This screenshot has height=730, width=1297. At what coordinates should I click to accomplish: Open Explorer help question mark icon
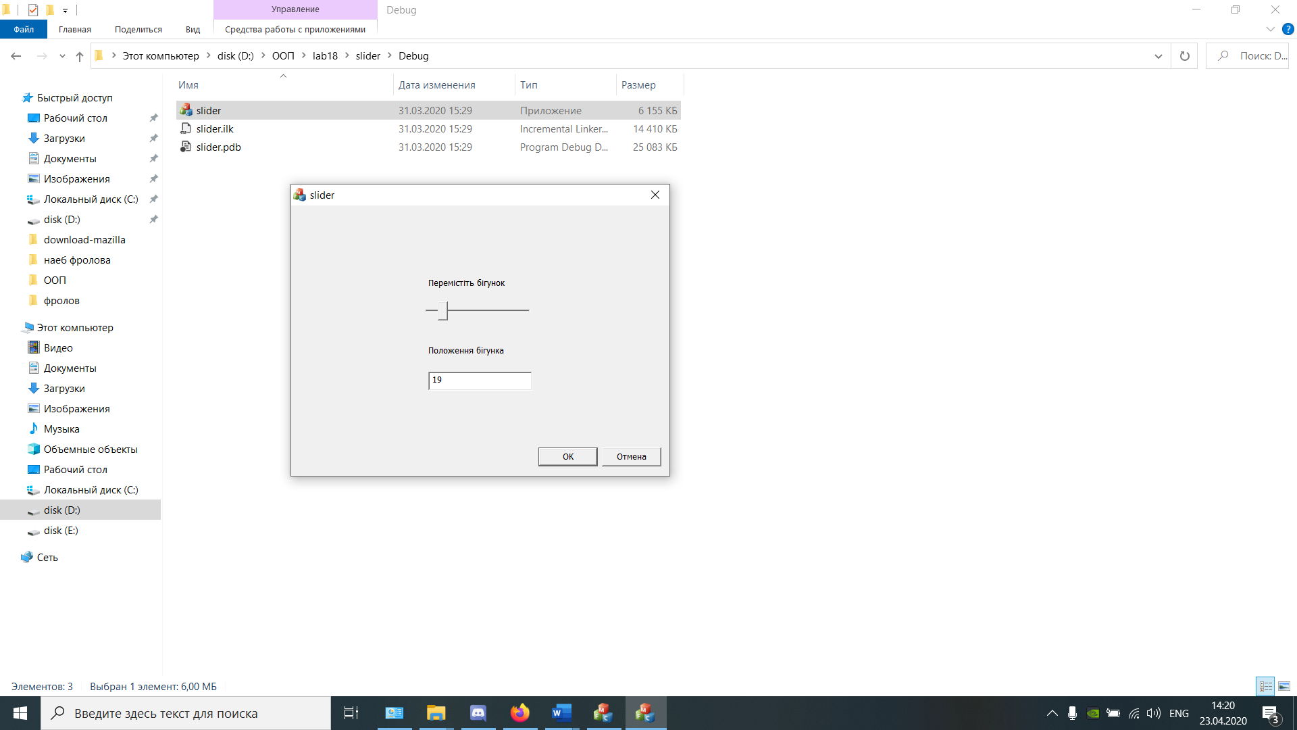1288,29
